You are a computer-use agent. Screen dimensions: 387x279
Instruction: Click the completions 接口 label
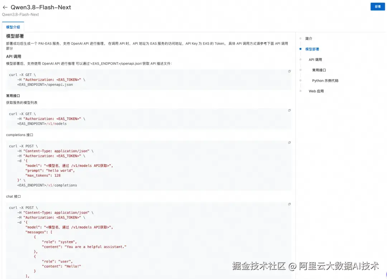19,135
